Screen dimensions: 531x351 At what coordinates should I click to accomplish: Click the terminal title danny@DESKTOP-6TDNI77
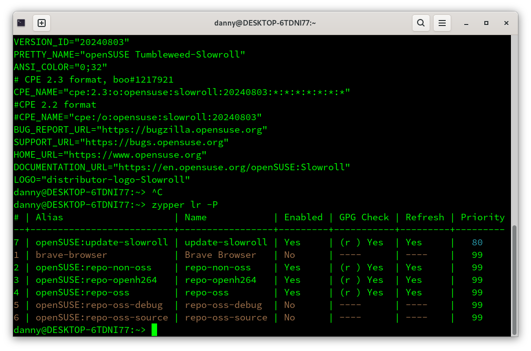(265, 23)
